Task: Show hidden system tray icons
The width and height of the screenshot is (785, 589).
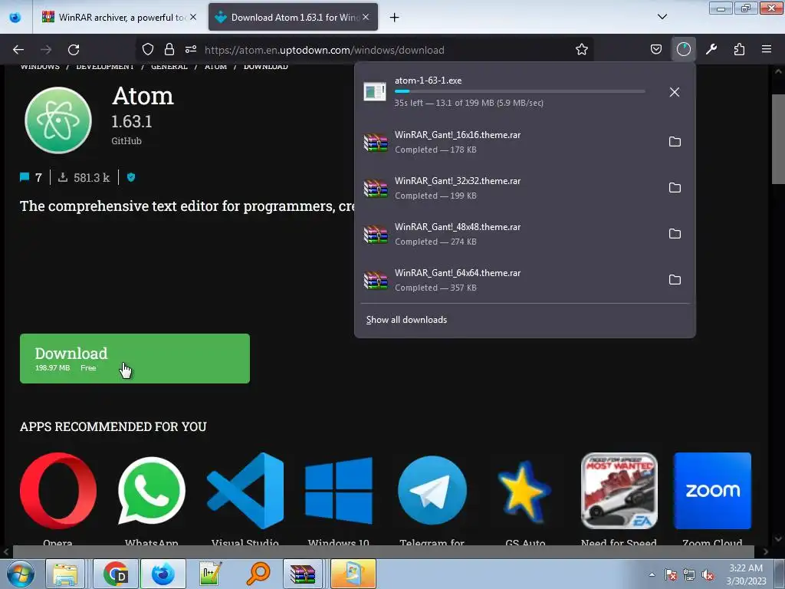Action: tap(652, 574)
